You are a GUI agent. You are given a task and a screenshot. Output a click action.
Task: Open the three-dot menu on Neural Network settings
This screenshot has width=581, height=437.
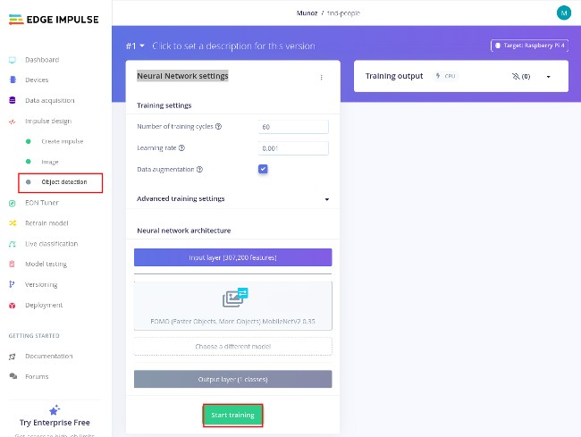(322, 78)
